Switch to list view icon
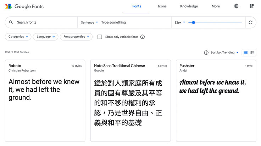The width and height of the screenshot is (261, 146). point(252,53)
